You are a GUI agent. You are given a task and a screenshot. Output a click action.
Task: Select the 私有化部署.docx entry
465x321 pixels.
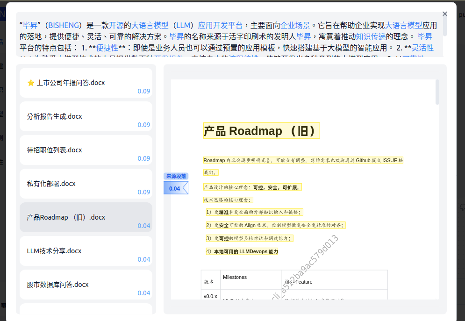pos(86,184)
